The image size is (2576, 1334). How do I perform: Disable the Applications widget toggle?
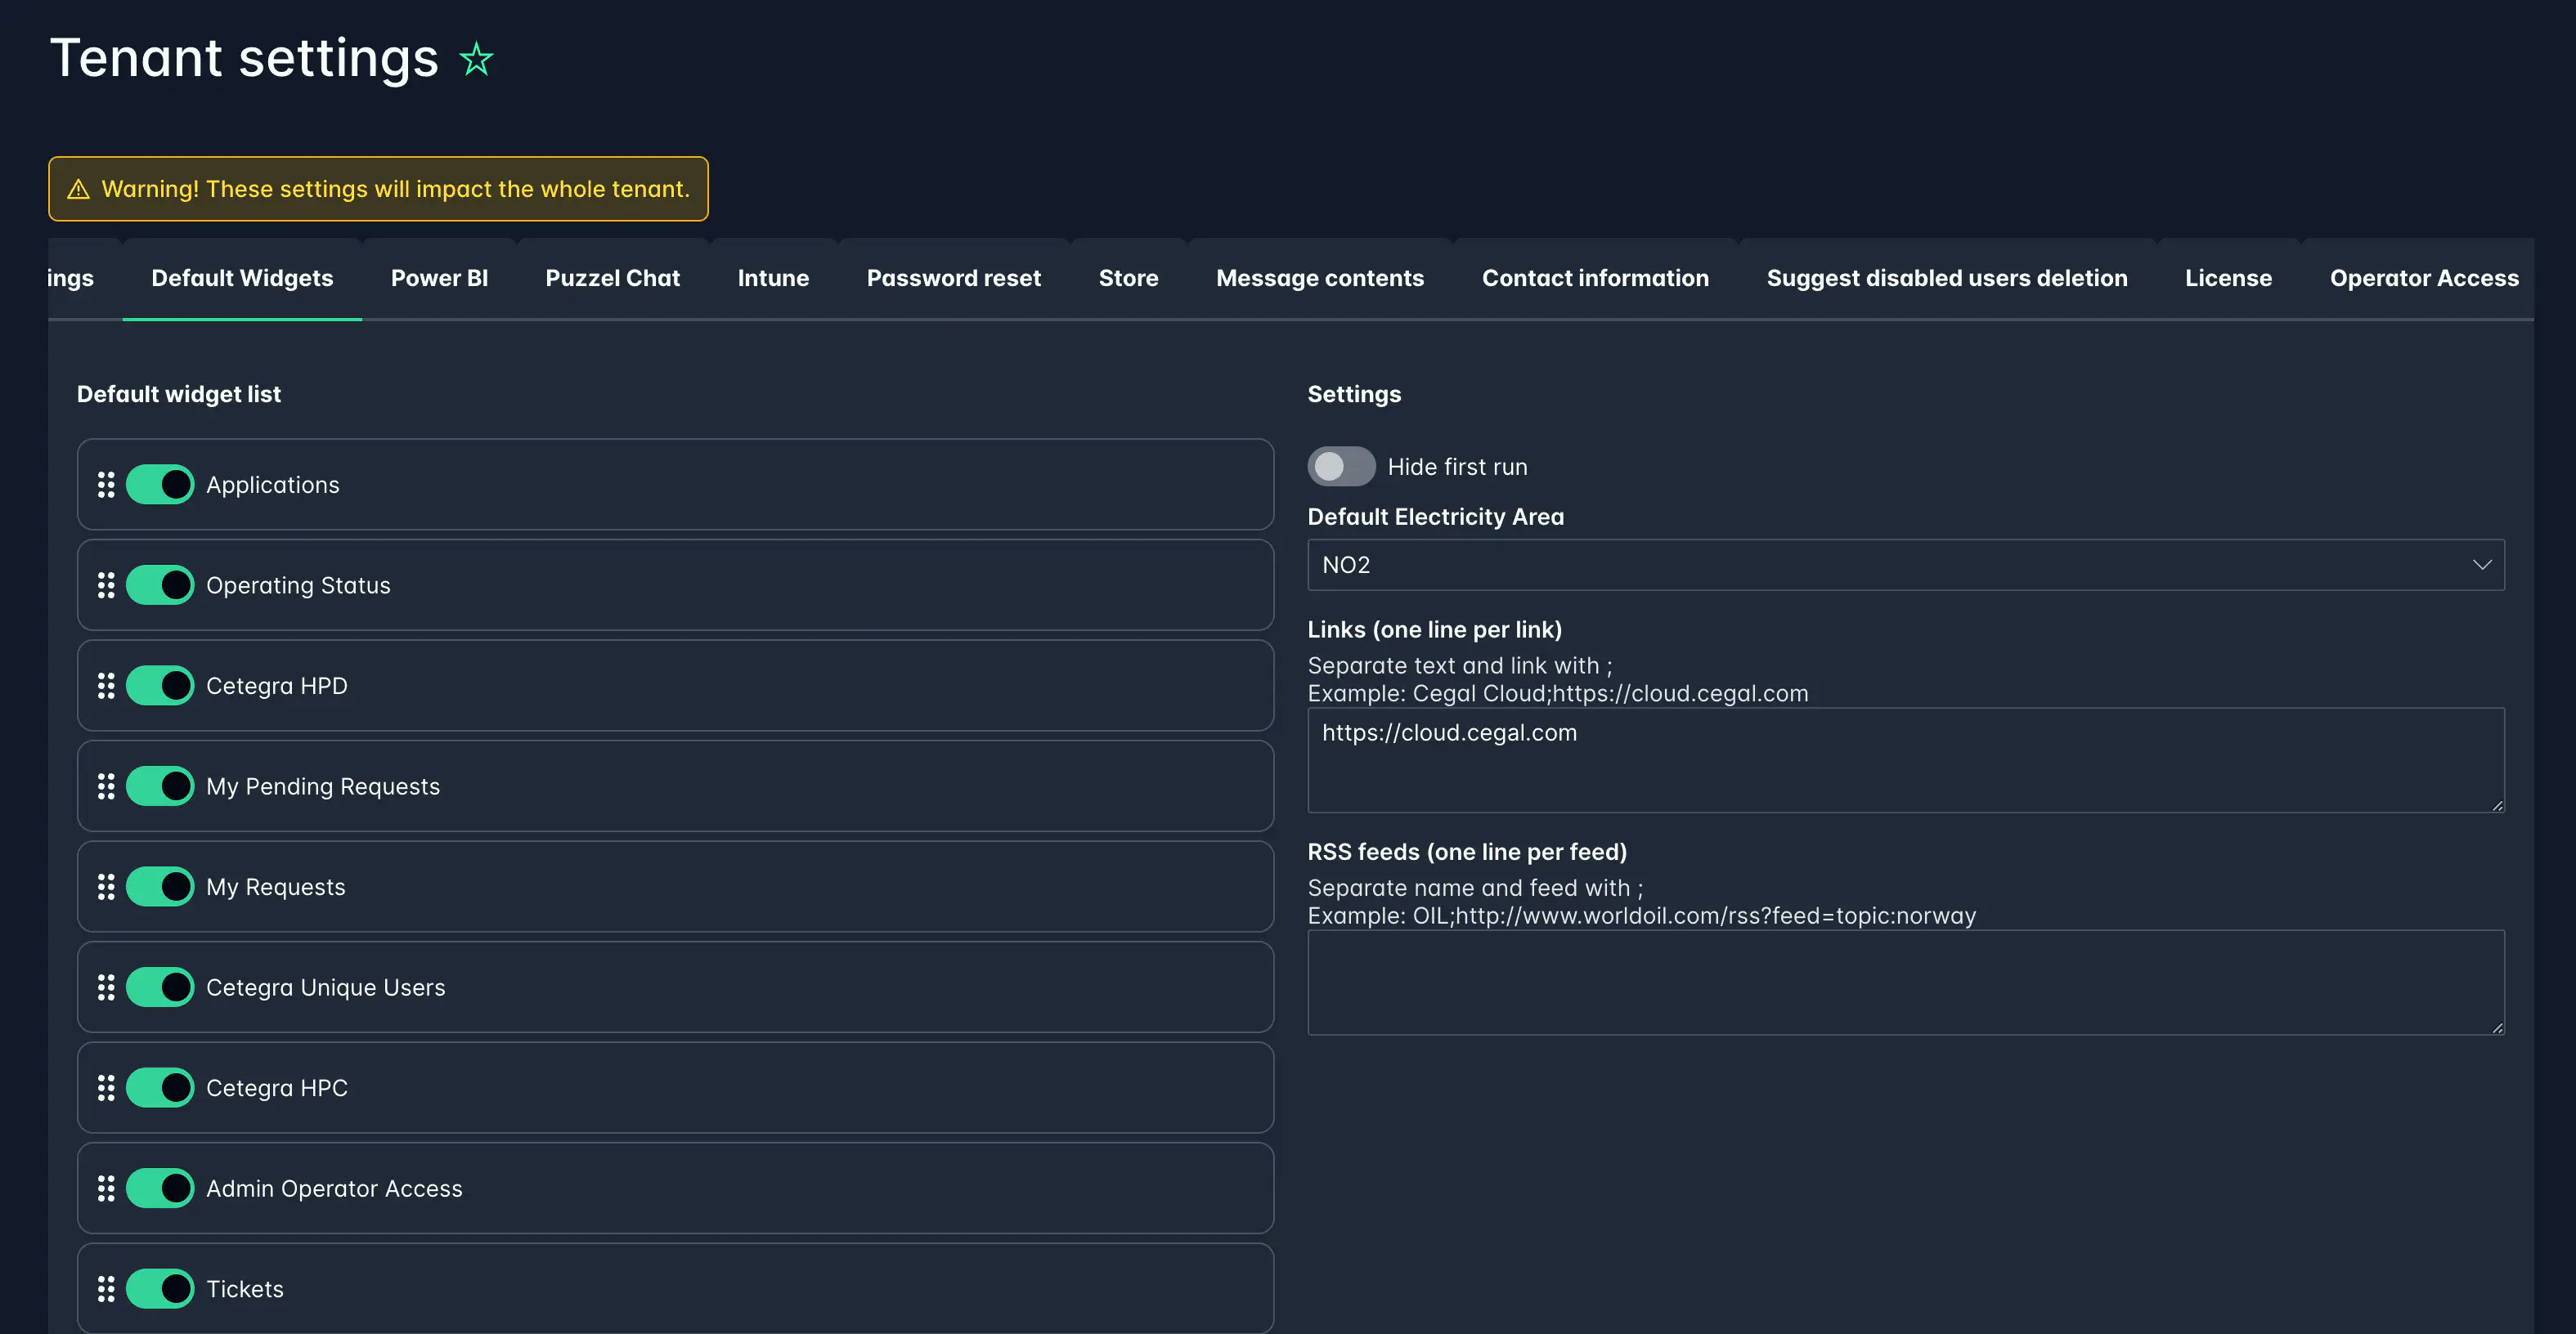click(160, 485)
